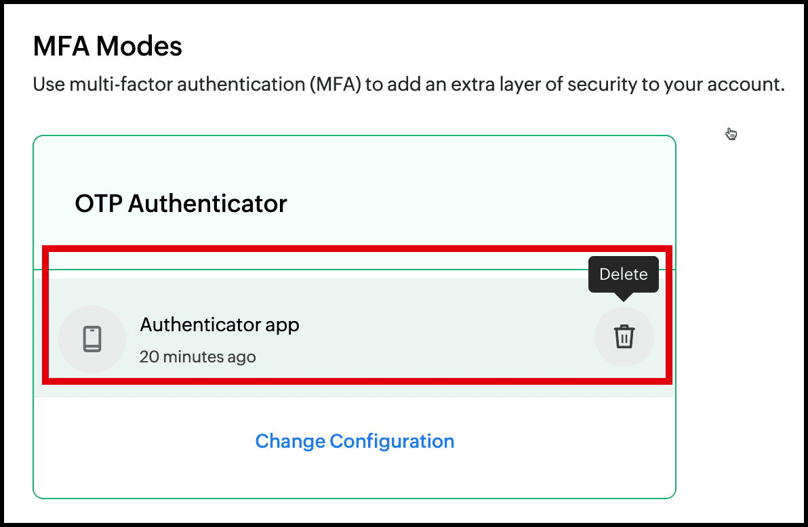Click the "20 minutes ago" timestamp
The image size is (808, 527).
[x=197, y=356]
